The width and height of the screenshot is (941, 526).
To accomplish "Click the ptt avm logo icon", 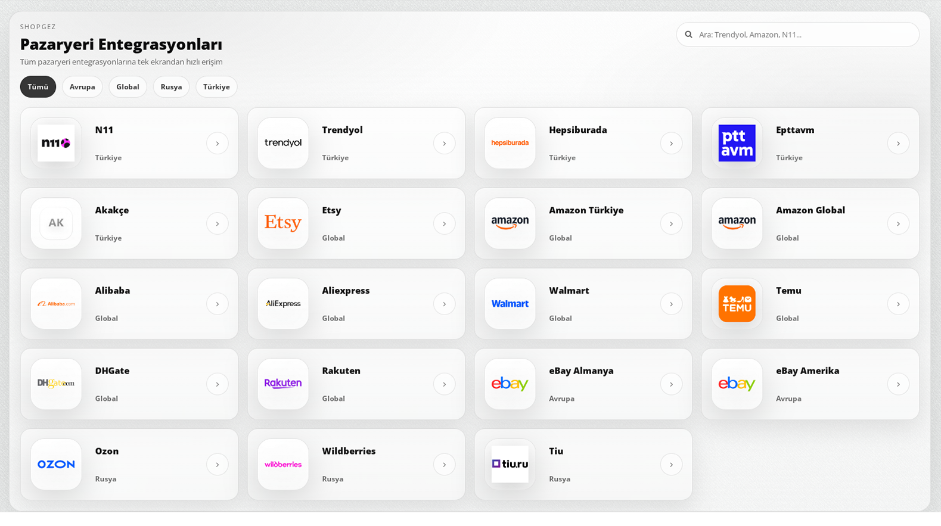I will point(737,143).
